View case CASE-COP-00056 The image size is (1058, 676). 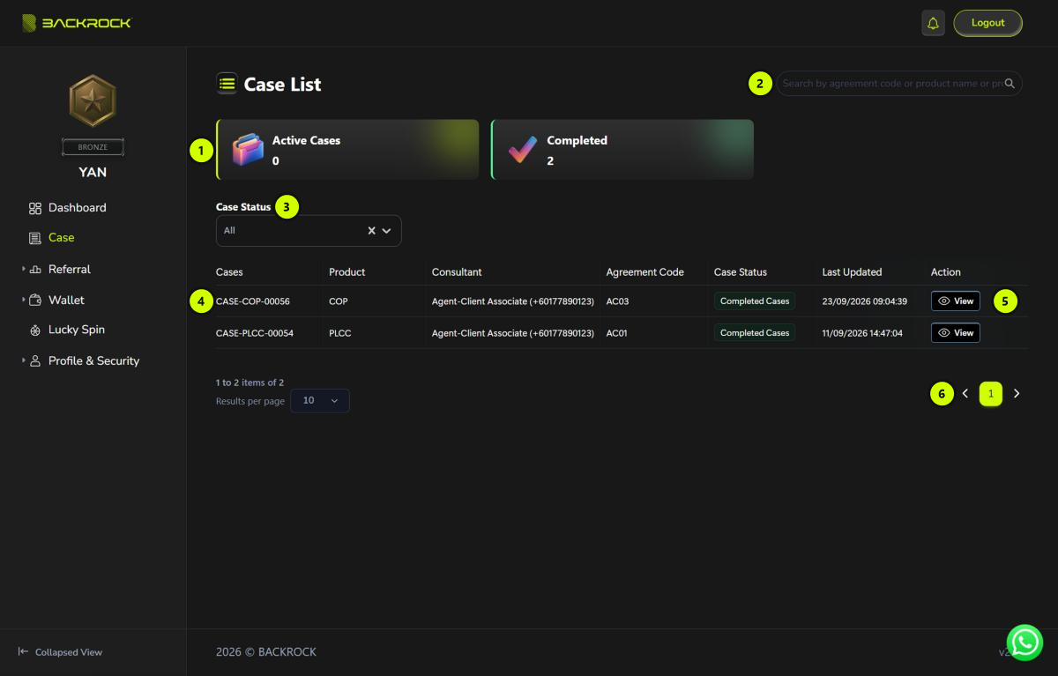[x=956, y=301]
